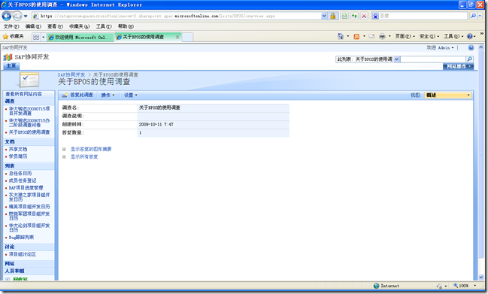Screen dimensions: 488x294
Task: Click 答复此调查 toolbar button
Action: click(x=77, y=95)
